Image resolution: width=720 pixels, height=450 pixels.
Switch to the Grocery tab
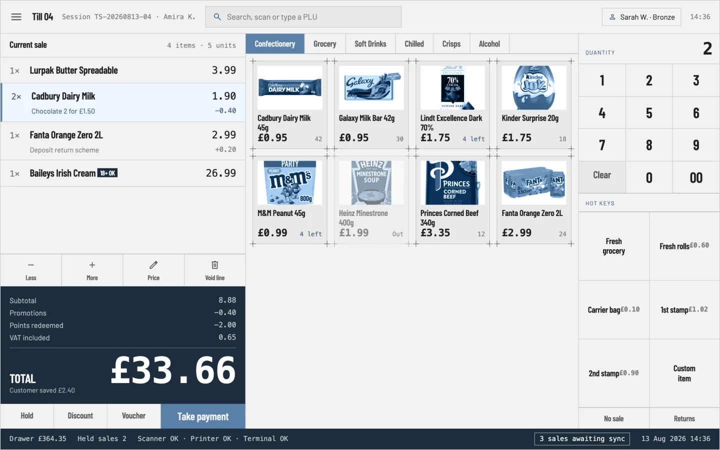point(325,44)
